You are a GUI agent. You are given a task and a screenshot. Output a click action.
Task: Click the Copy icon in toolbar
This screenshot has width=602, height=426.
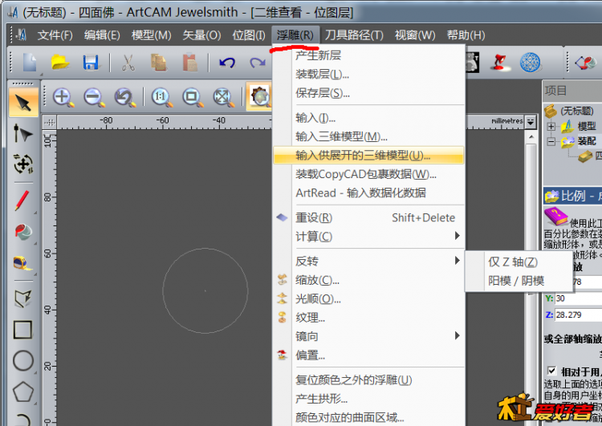pos(159,63)
